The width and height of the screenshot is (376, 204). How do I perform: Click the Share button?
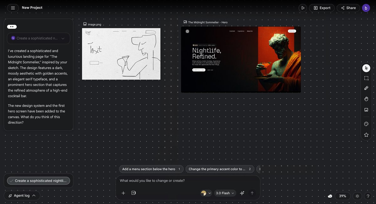pyautogui.click(x=348, y=8)
